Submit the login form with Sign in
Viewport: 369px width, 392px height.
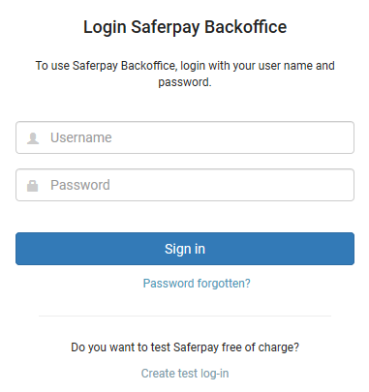point(185,249)
